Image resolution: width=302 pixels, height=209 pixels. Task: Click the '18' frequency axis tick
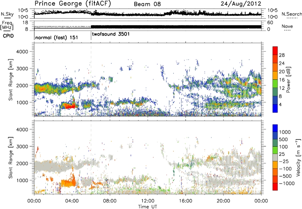pyautogui.click(x=25, y=23)
